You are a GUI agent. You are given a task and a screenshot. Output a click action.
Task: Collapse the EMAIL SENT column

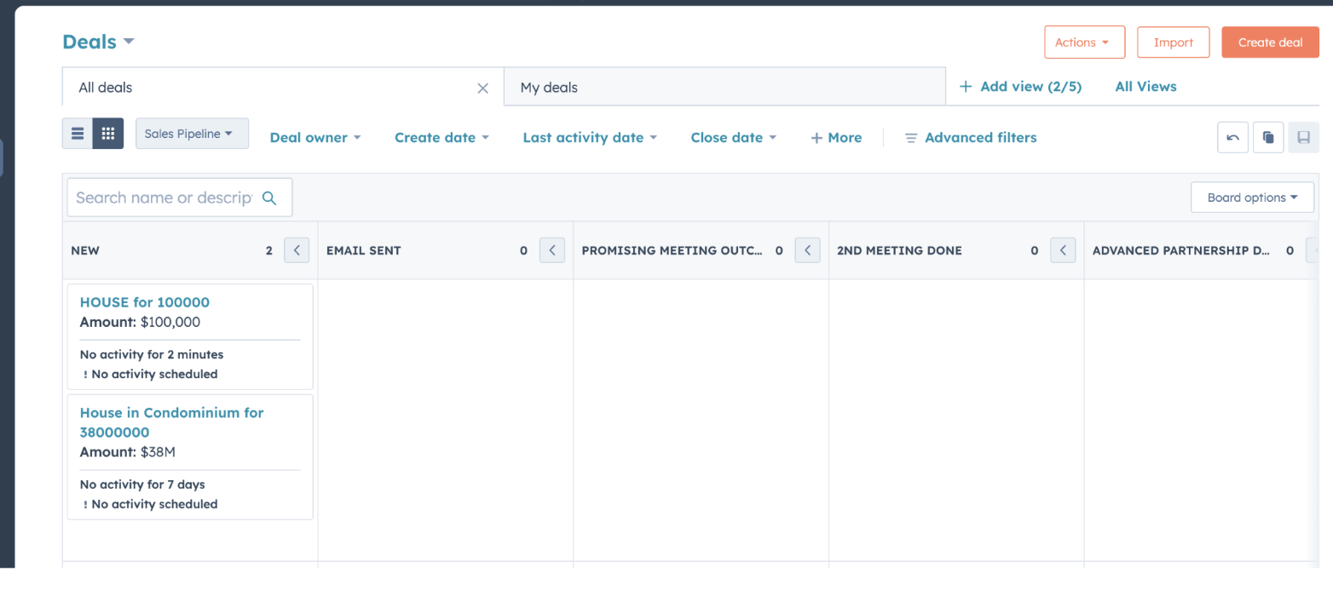[552, 250]
